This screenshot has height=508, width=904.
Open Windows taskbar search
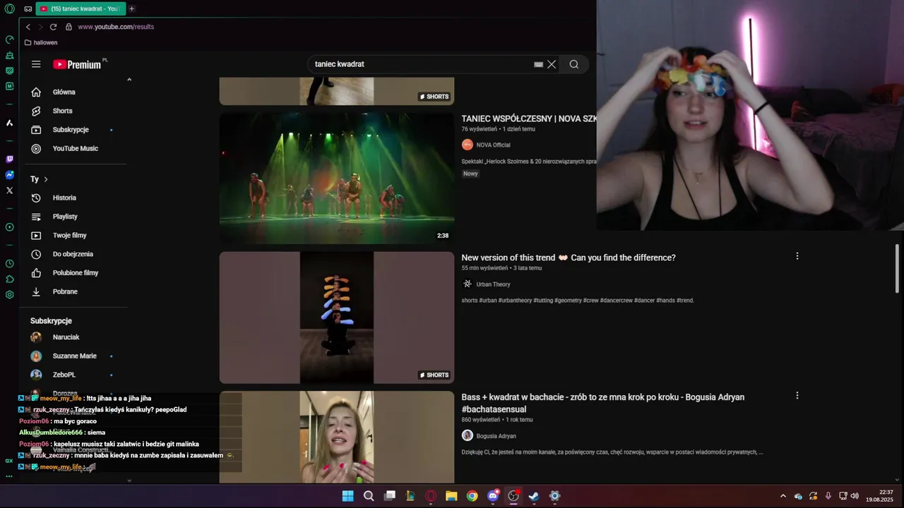pos(369,496)
